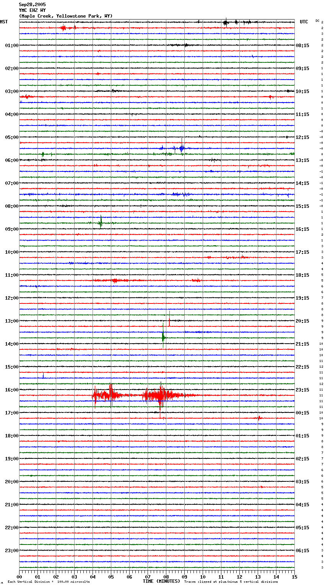Click the 08:15 UTC time label
The height and width of the screenshot is (587, 325).
pos(302,46)
